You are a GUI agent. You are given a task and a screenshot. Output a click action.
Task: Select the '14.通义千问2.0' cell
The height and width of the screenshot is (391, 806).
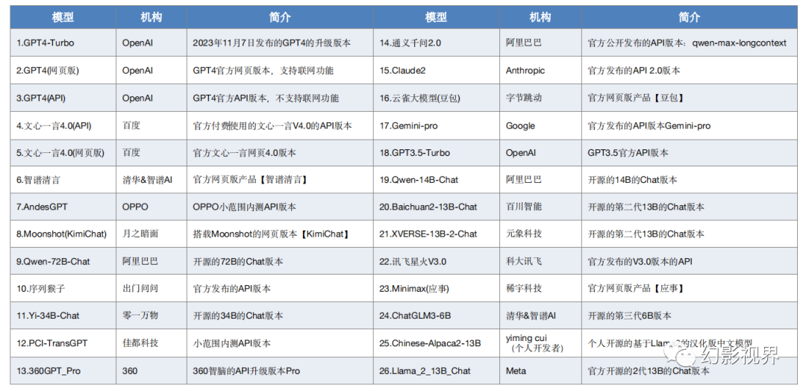coord(437,43)
